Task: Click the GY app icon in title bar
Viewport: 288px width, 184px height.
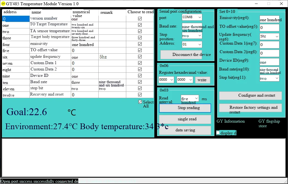Action: tap(3, 4)
